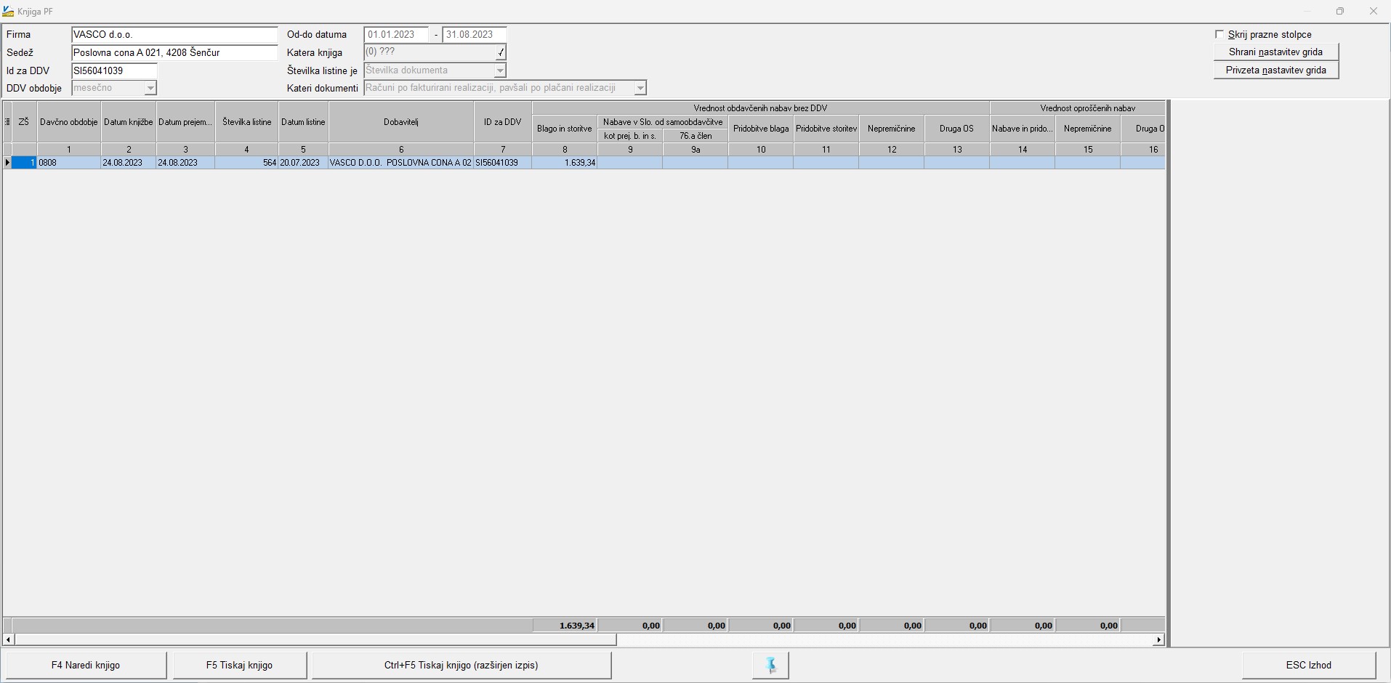
Task: Click the Nabave in prido... column header
Action: tap(1023, 129)
